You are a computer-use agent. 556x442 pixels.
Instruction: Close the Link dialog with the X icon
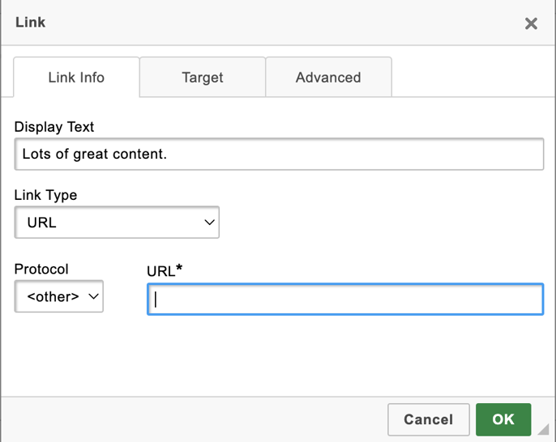click(531, 23)
